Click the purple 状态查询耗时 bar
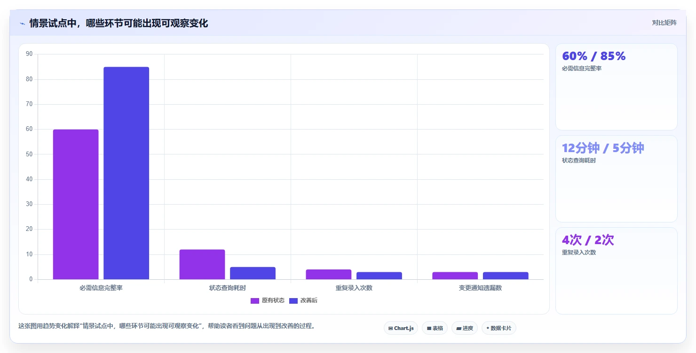696x353 pixels. pos(202,264)
